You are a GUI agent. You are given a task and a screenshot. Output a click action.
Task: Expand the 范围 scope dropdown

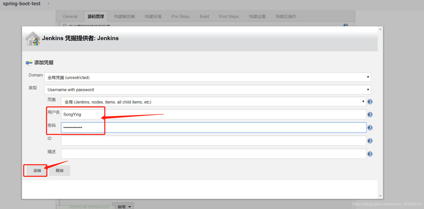tap(214, 102)
